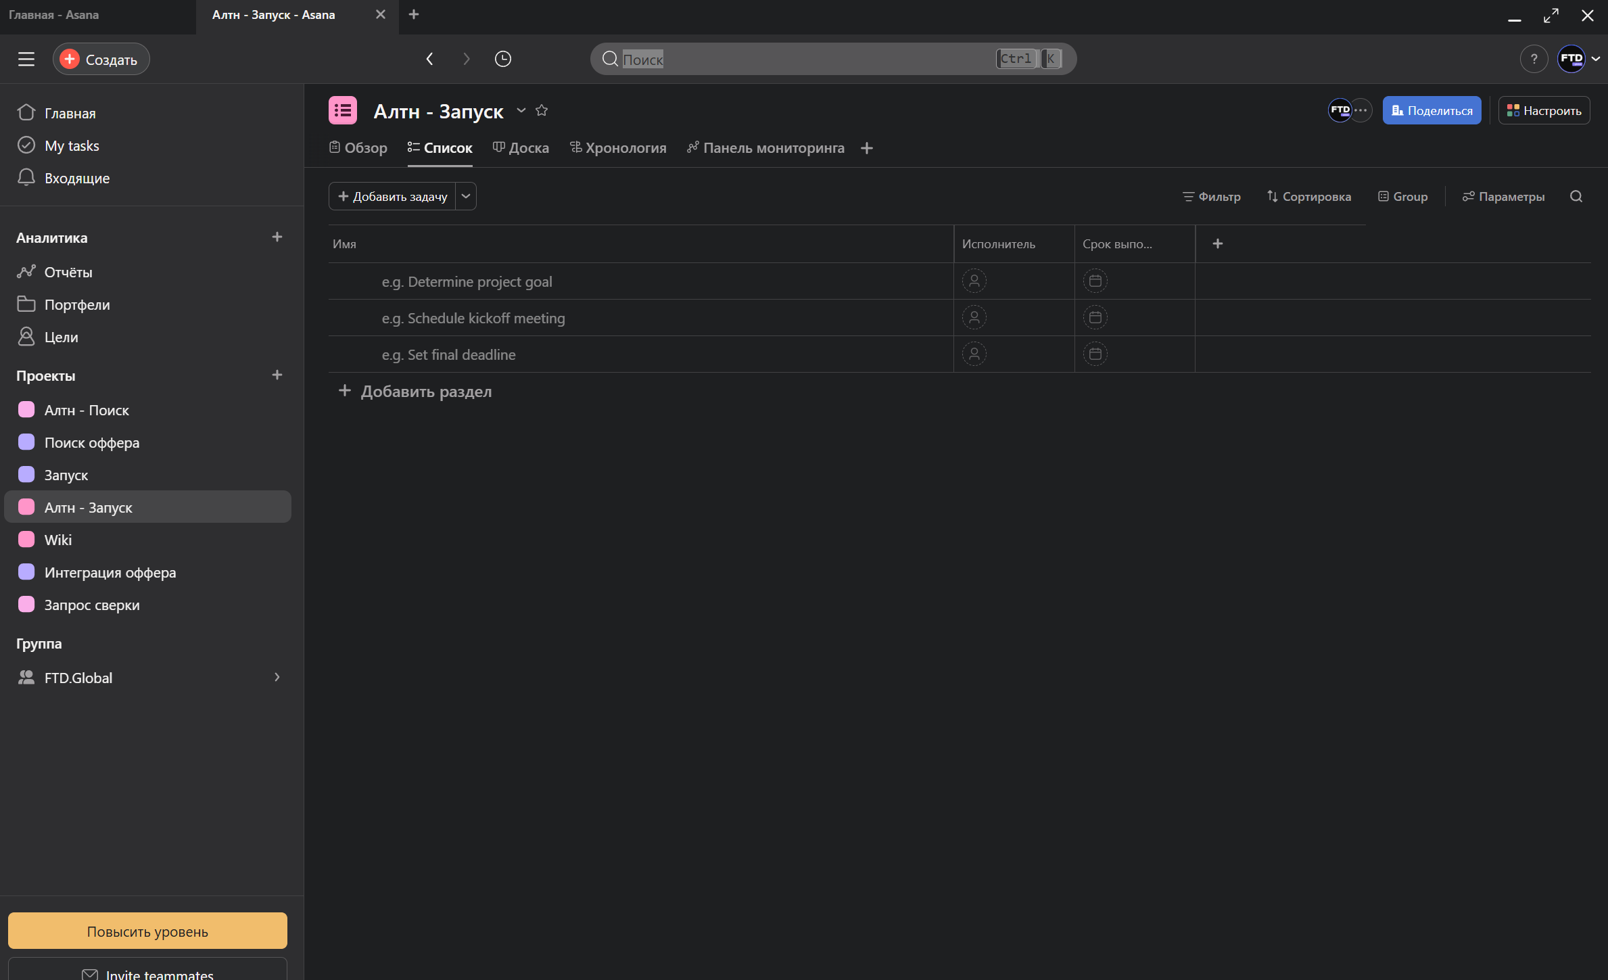Expand the Добавить задачу dropdown arrow
Image resolution: width=1608 pixels, height=980 pixels.
click(x=465, y=196)
